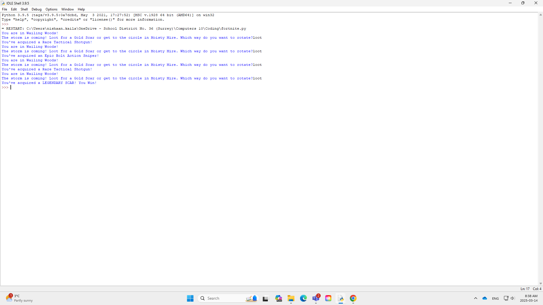Click the Python IDLE taskbar icon
This screenshot has height=305, width=543.
click(341, 299)
